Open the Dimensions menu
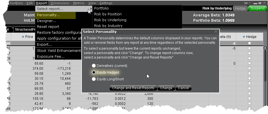The height and width of the screenshot is (114, 268). (60, 3)
